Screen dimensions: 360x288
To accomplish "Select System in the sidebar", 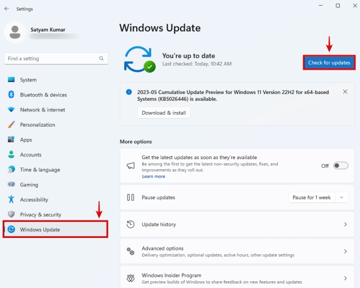I will point(28,80).
